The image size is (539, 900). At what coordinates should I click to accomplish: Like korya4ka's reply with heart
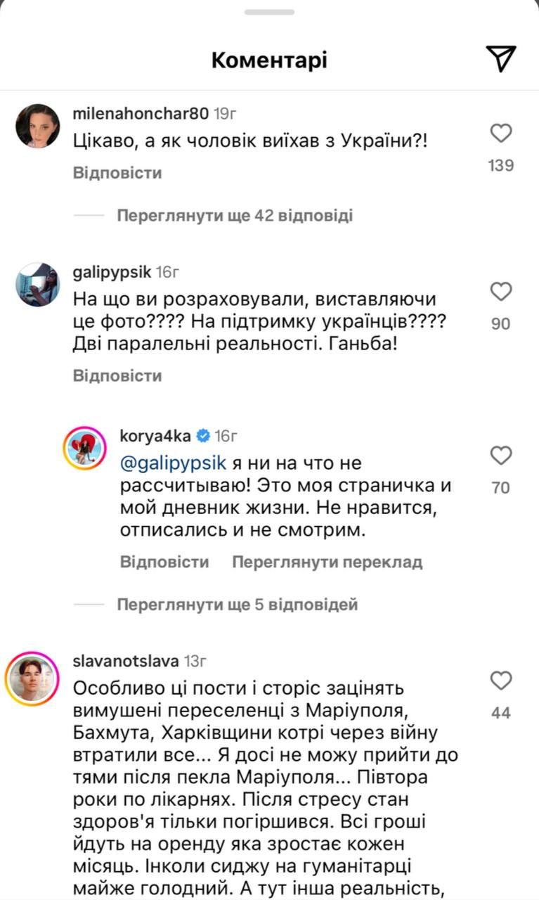[x=501, y=456]
